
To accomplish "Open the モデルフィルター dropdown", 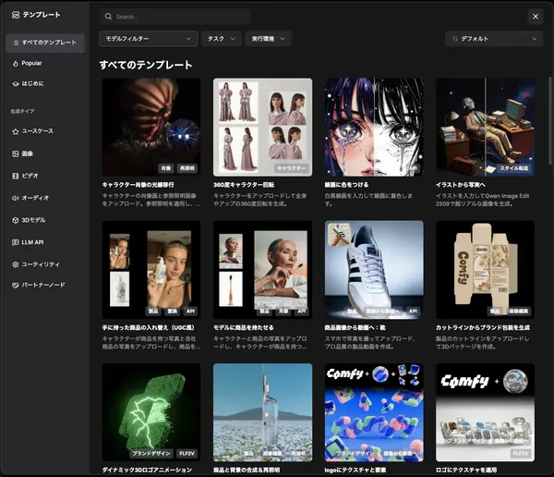I will 148,39.
